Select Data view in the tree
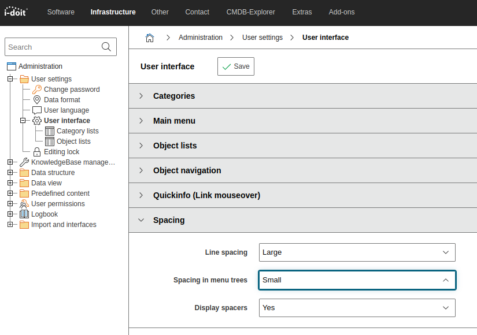477x335 pixels. 47,183
